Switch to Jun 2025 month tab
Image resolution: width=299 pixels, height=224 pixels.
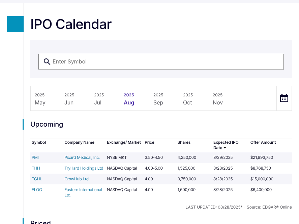coord(69,99)
